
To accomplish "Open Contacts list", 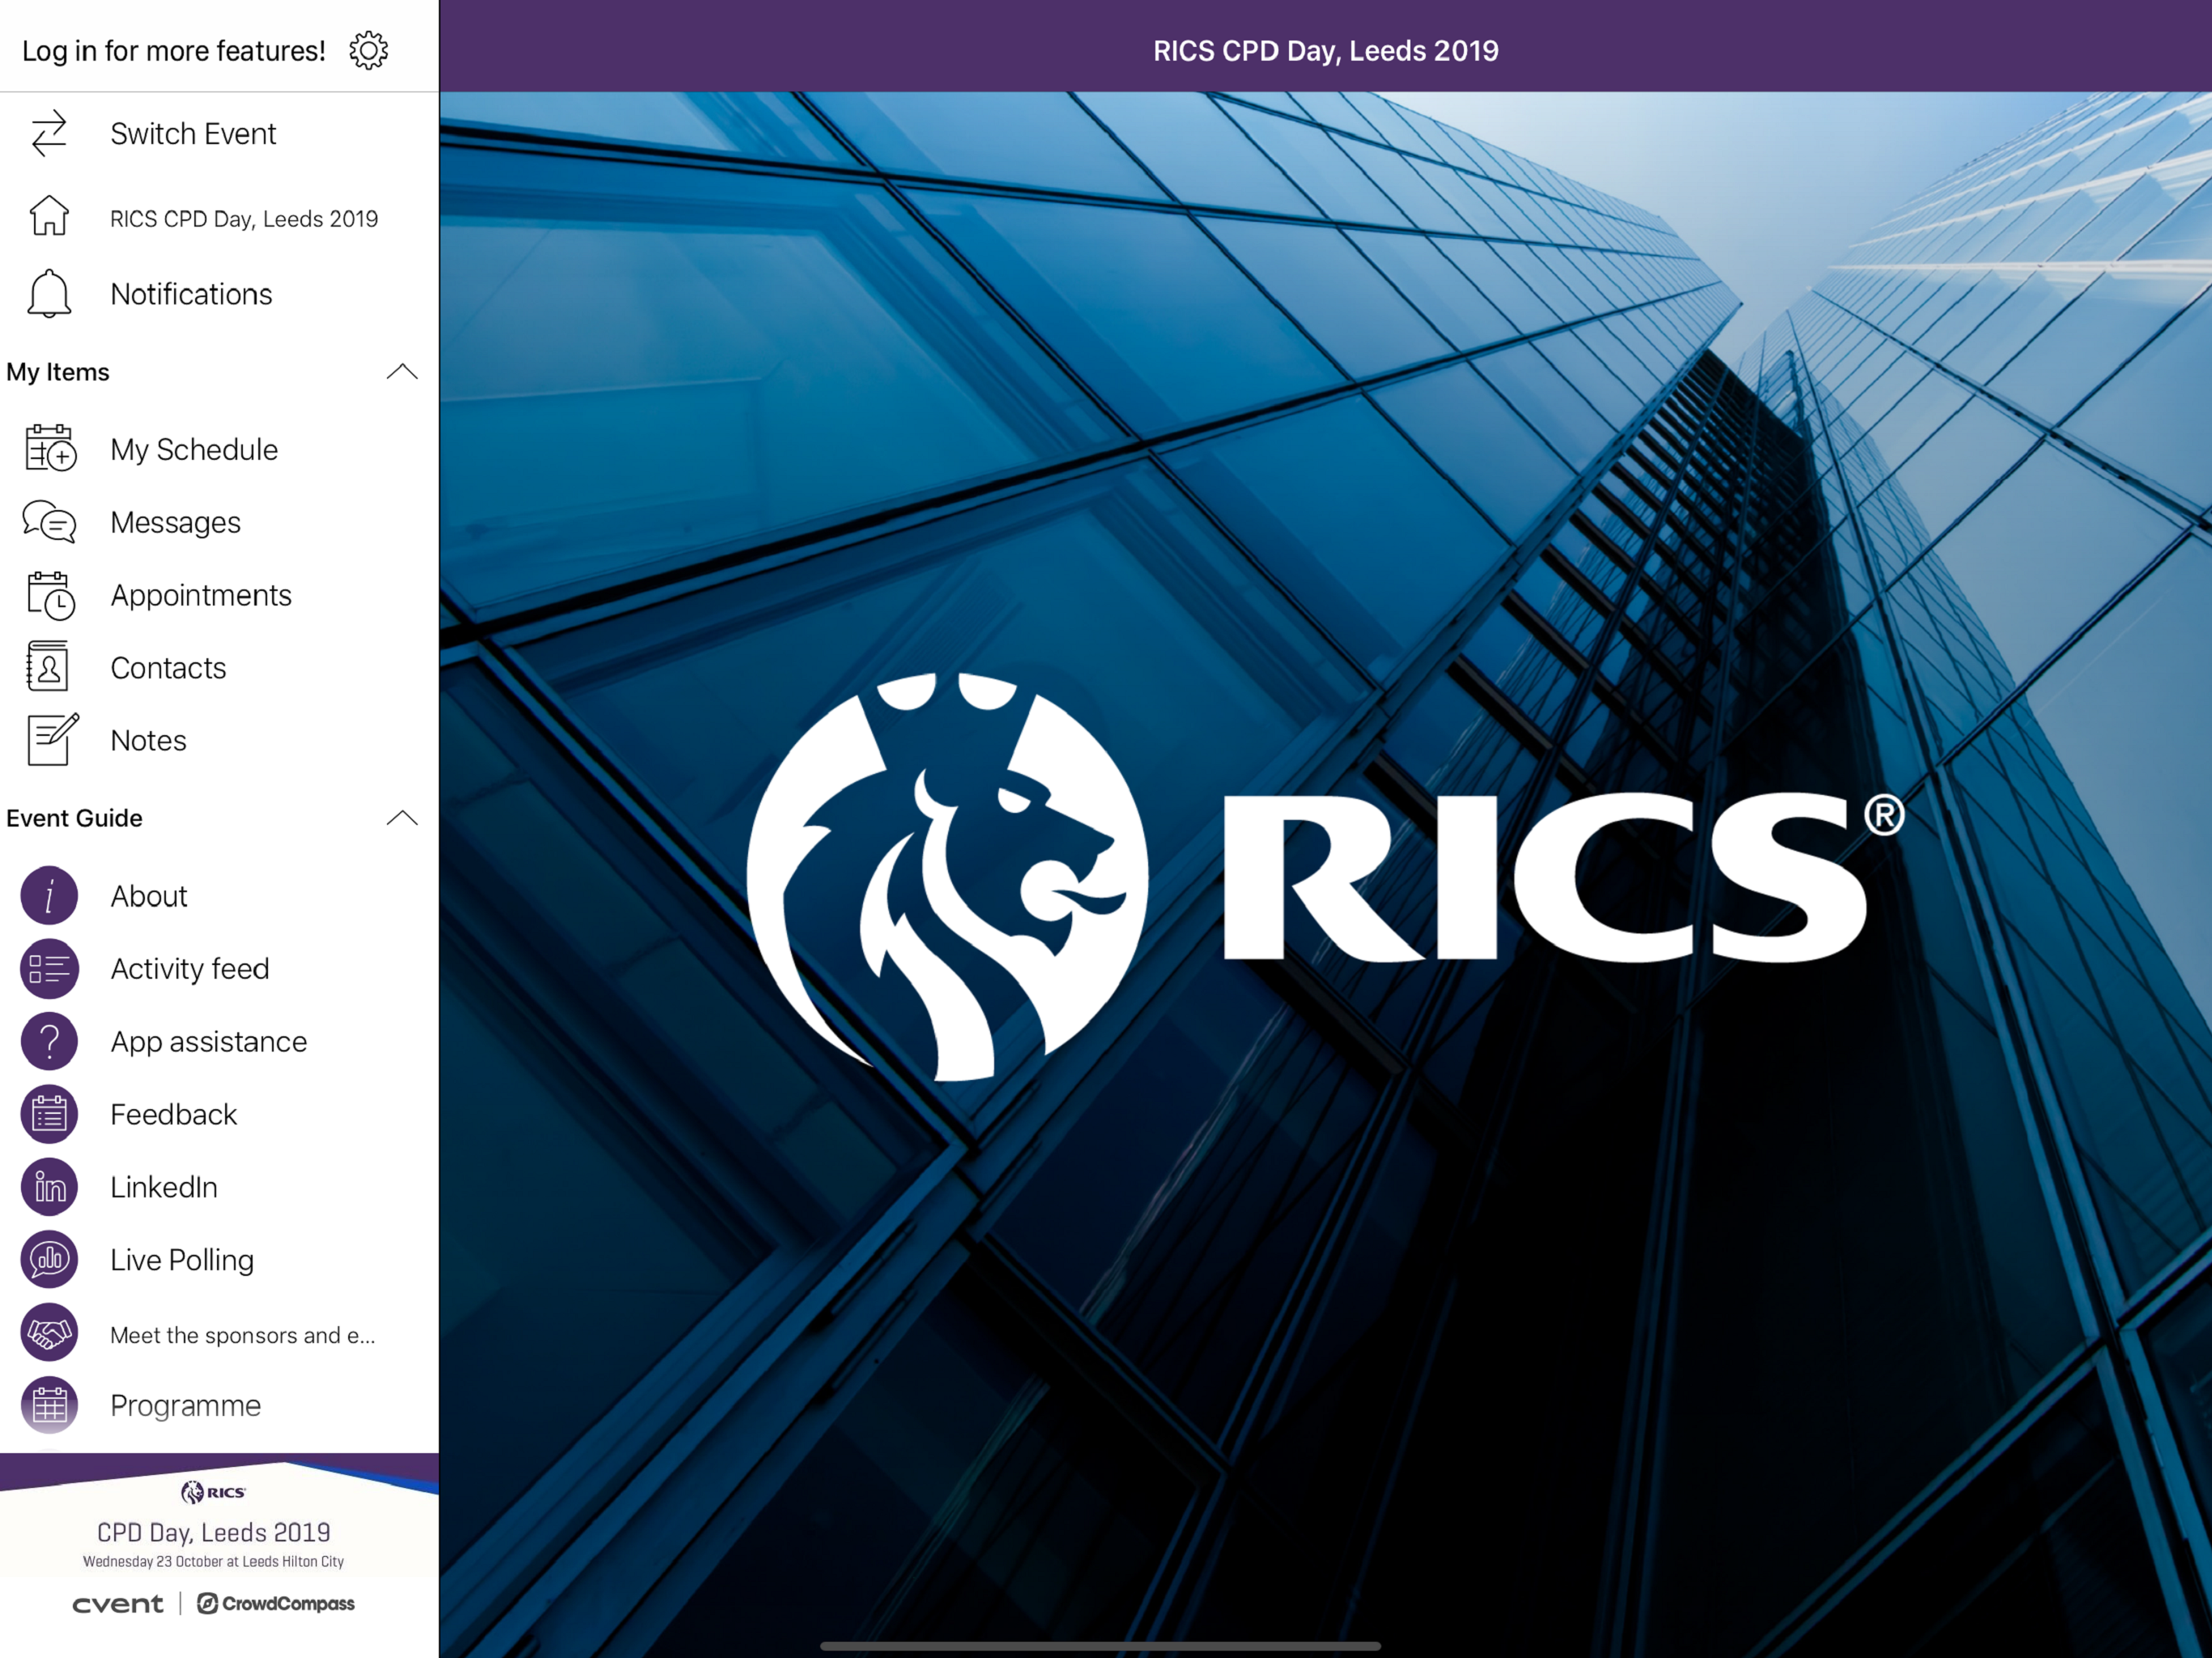I will [x=219, y=668].
